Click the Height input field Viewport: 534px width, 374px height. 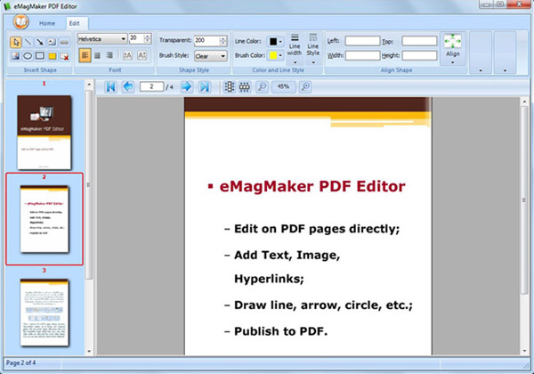tap(419, 55)
